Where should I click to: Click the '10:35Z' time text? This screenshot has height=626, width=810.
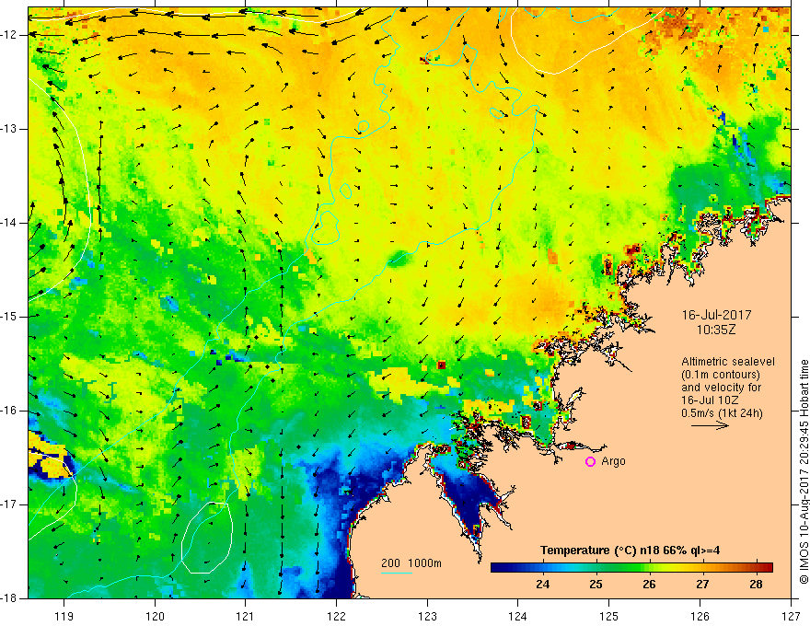tap(716, 330)
